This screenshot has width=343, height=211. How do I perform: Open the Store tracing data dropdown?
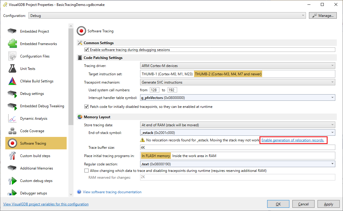coord(238,125)
